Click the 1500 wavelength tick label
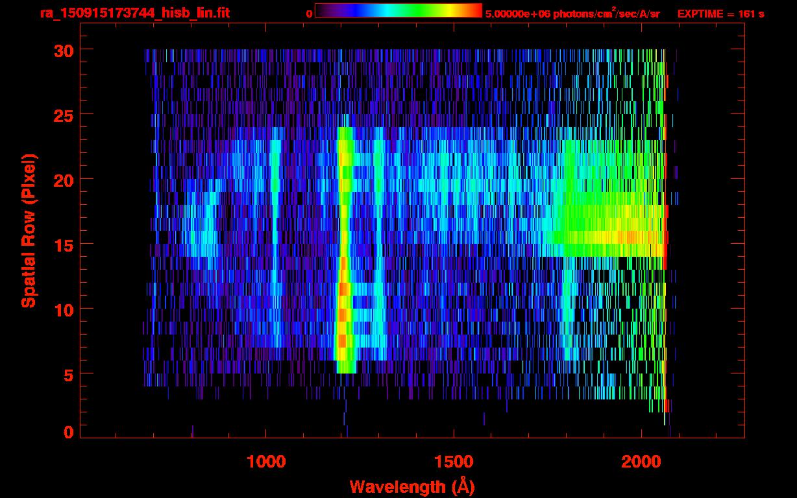This screenshot has height=498, width=797. 454,462
